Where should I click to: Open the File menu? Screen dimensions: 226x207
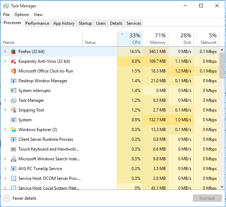pyautogui.click(x=6, y=15)
